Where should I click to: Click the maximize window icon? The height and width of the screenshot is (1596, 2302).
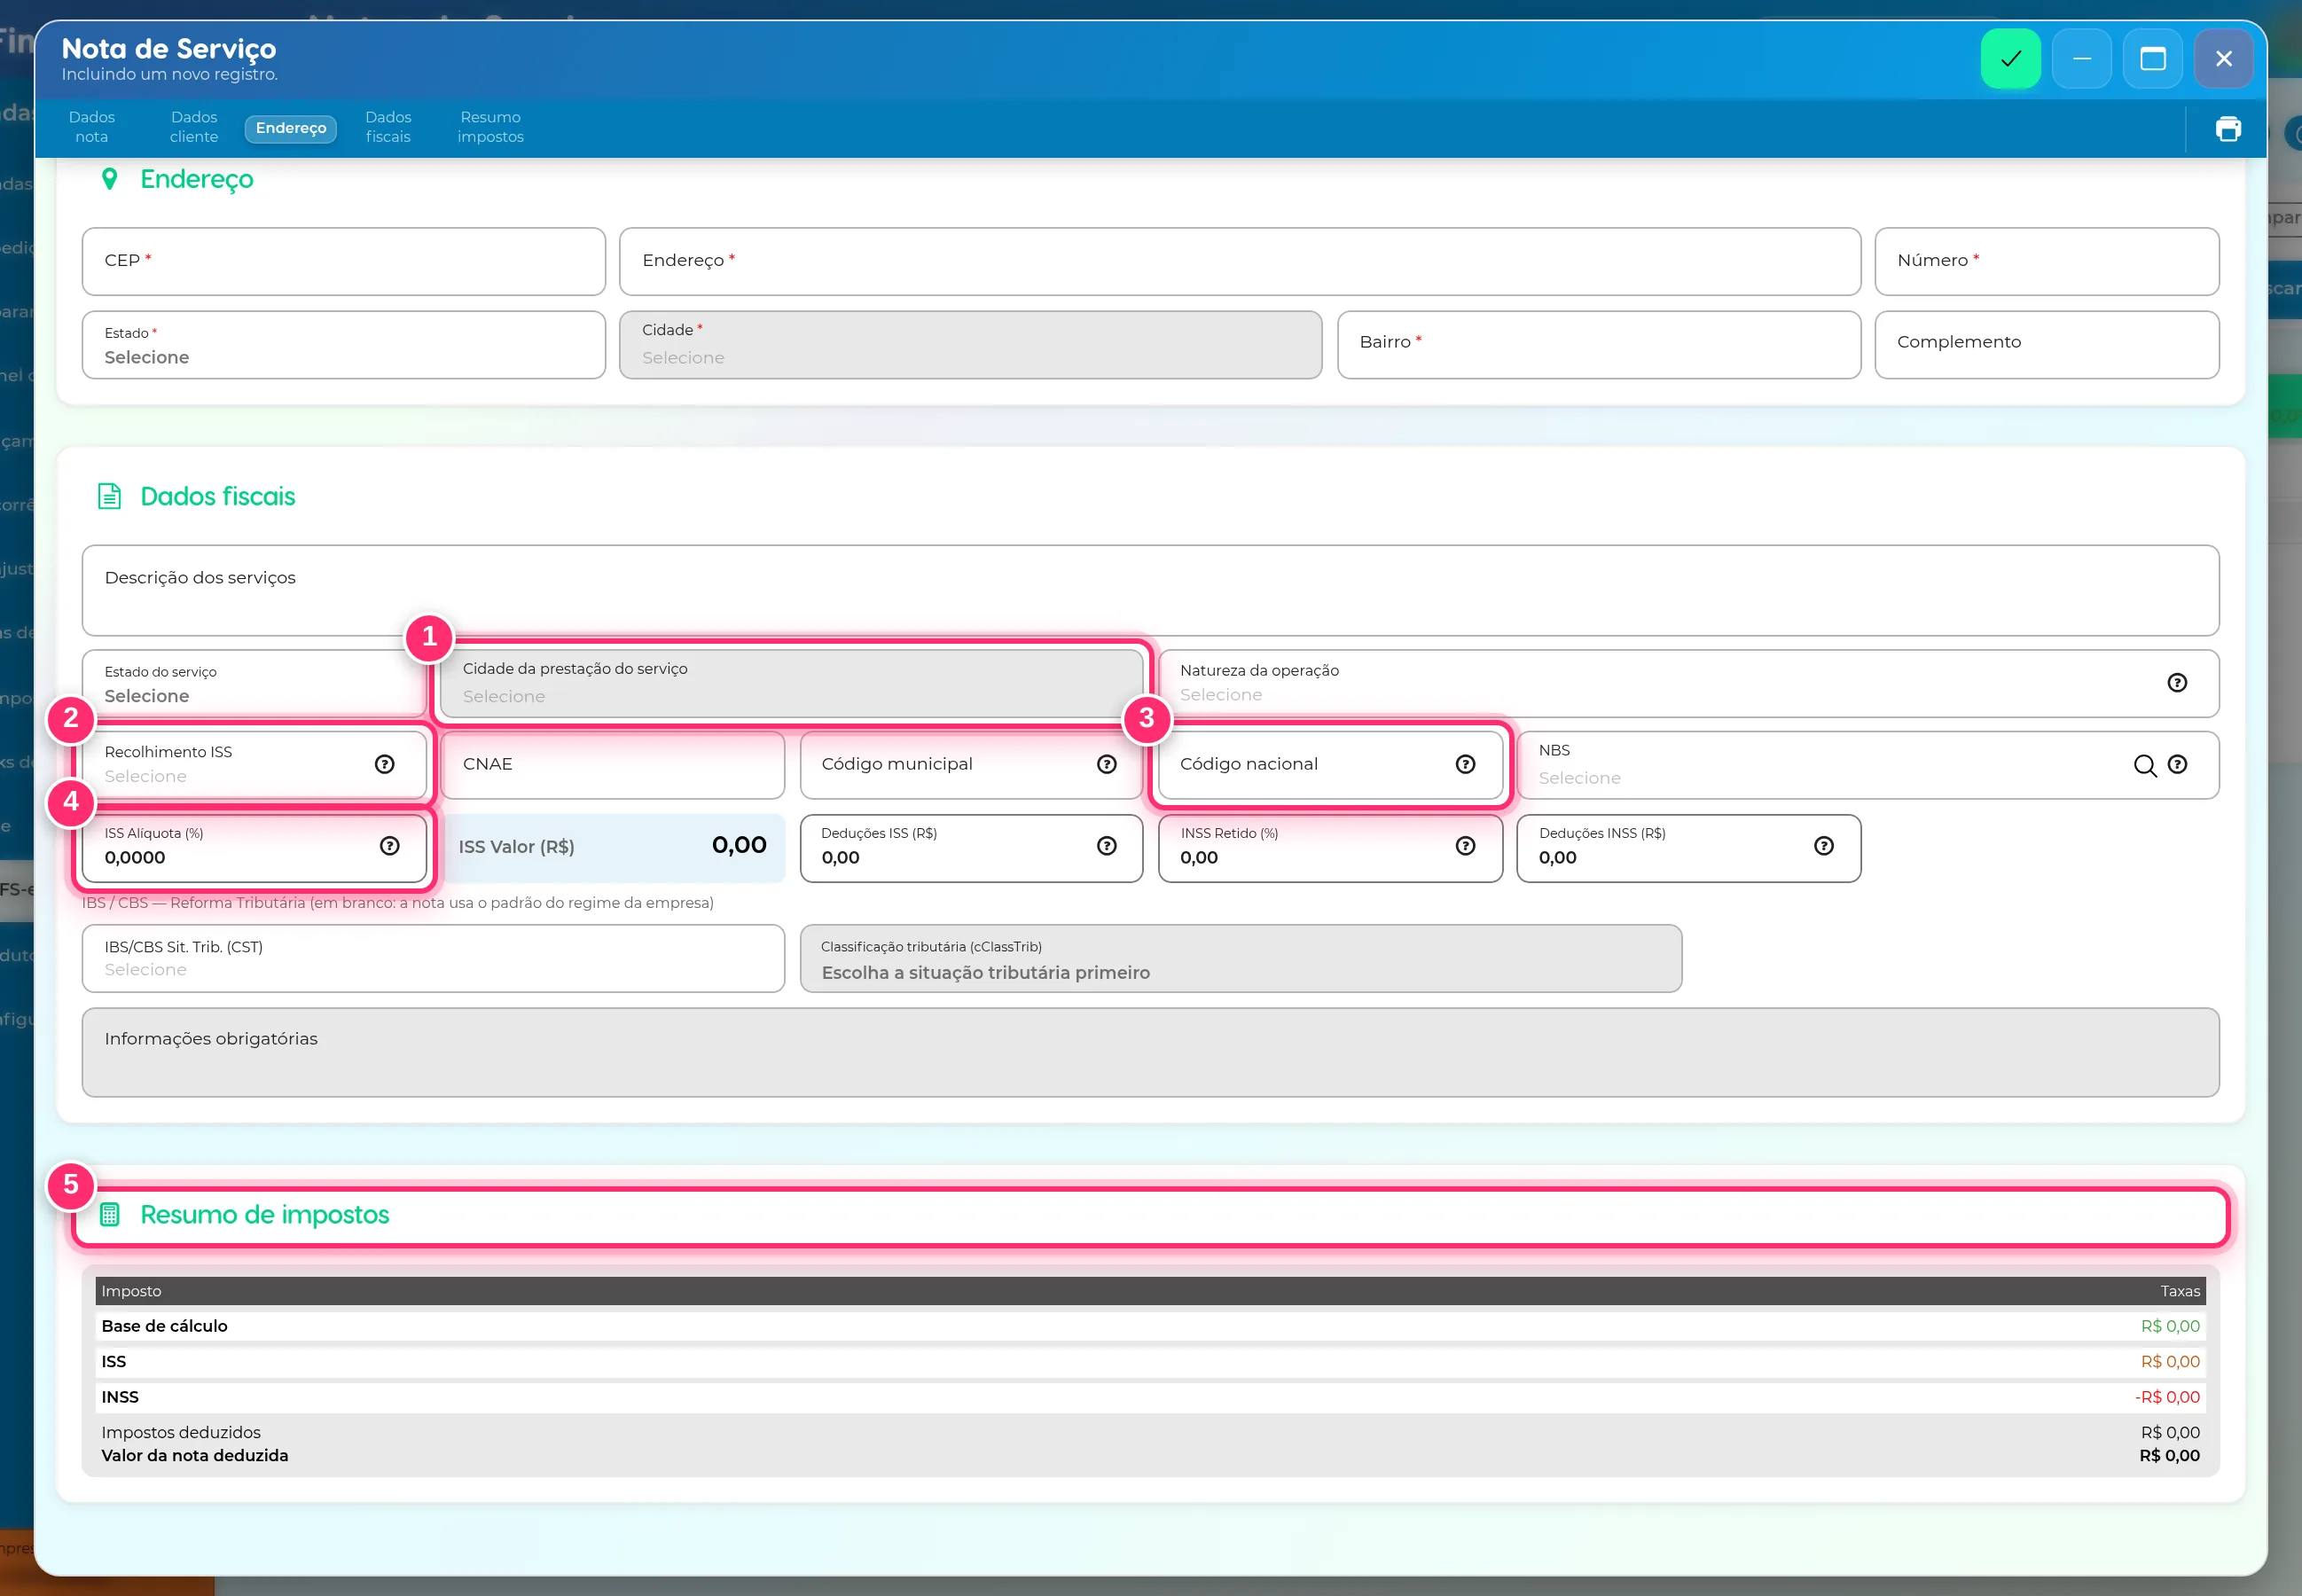(x=2152, y=59)
